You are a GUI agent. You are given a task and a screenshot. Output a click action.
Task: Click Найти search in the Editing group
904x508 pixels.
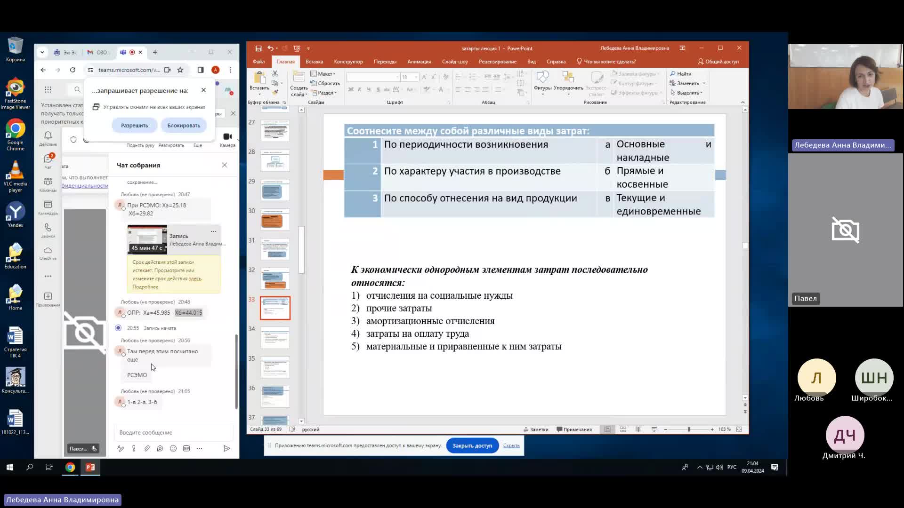tap(681, 74)
